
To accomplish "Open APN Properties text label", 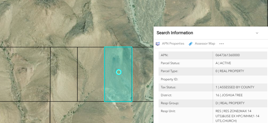I will tap(173, 43).
